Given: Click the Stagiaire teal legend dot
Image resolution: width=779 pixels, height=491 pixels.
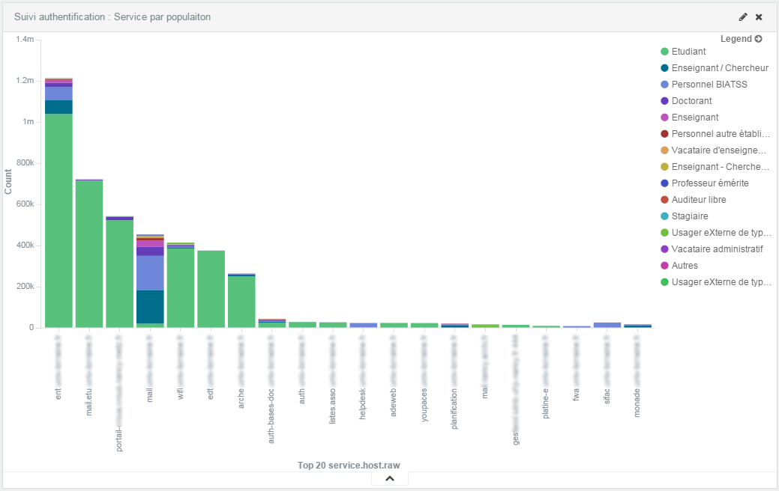Looking at the screenshot, I should pos(664,216).
